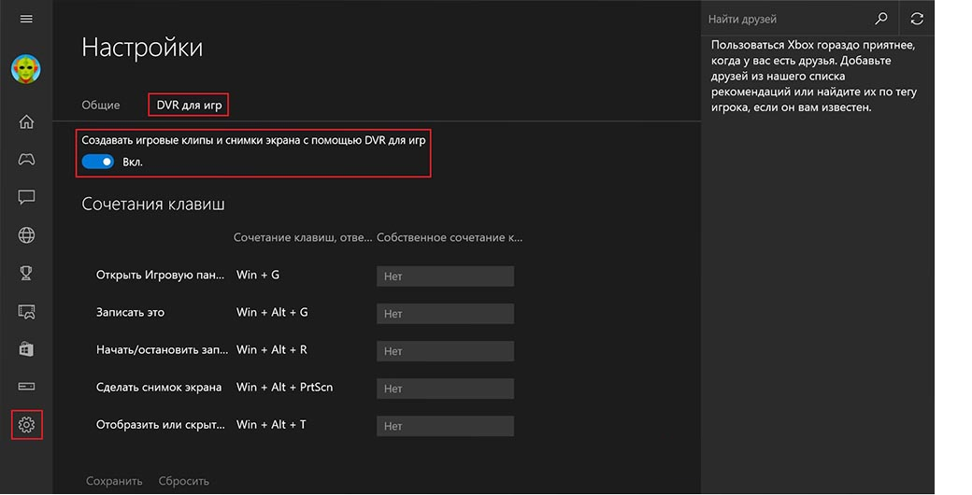Open Game DVR clips icon in sidebar
Viewport: 972px width, 495px height.
[x=26, y=311]
